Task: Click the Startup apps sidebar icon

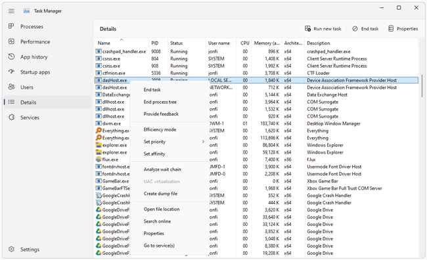Action: pyautogui.click(x=11, y=72)
